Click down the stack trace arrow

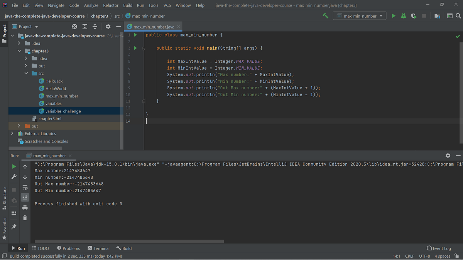25,177
